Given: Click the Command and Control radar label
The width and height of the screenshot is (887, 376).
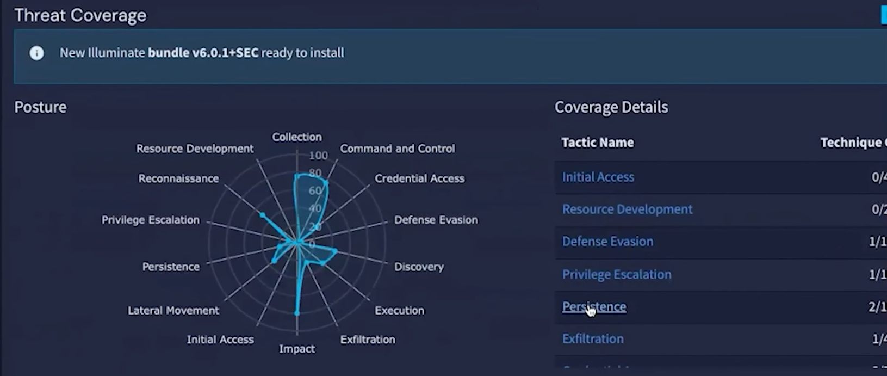Looking at the screenshot, I should tap(398, 149).
